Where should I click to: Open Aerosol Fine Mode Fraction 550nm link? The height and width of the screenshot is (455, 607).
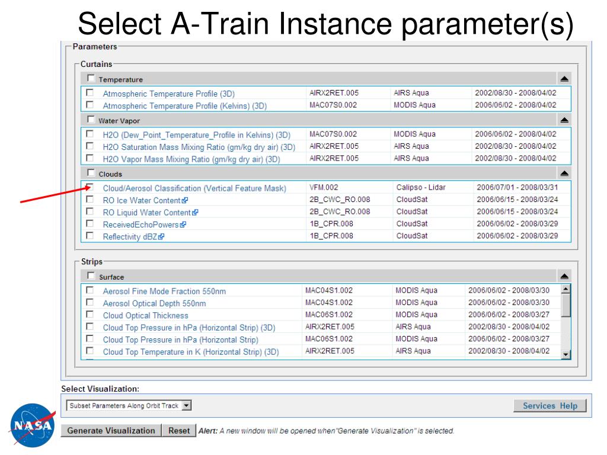(164, 291)
